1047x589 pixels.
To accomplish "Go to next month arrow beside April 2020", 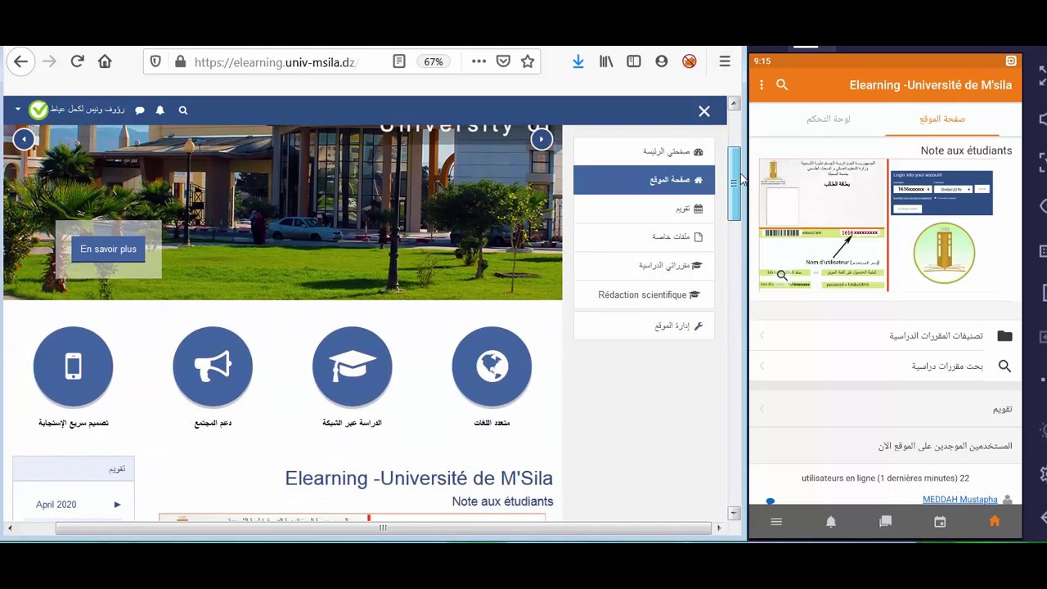I will click(x=117, y=505).
